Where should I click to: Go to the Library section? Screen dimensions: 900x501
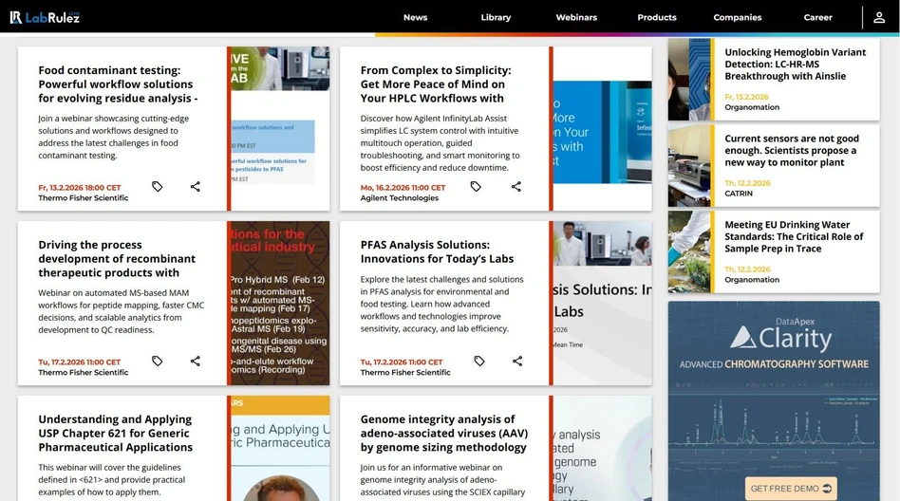pyautogui.click(x=496, y=17)
